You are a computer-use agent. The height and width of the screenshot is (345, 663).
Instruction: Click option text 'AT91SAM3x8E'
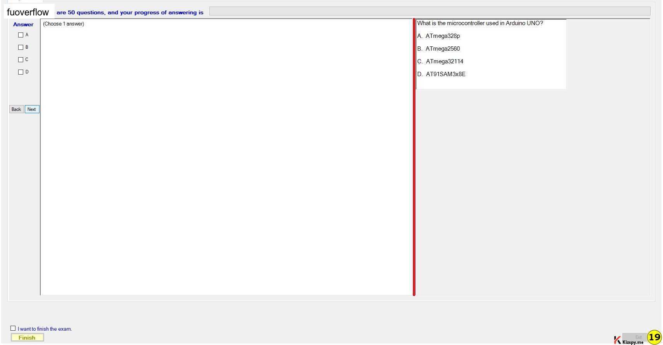446,74
